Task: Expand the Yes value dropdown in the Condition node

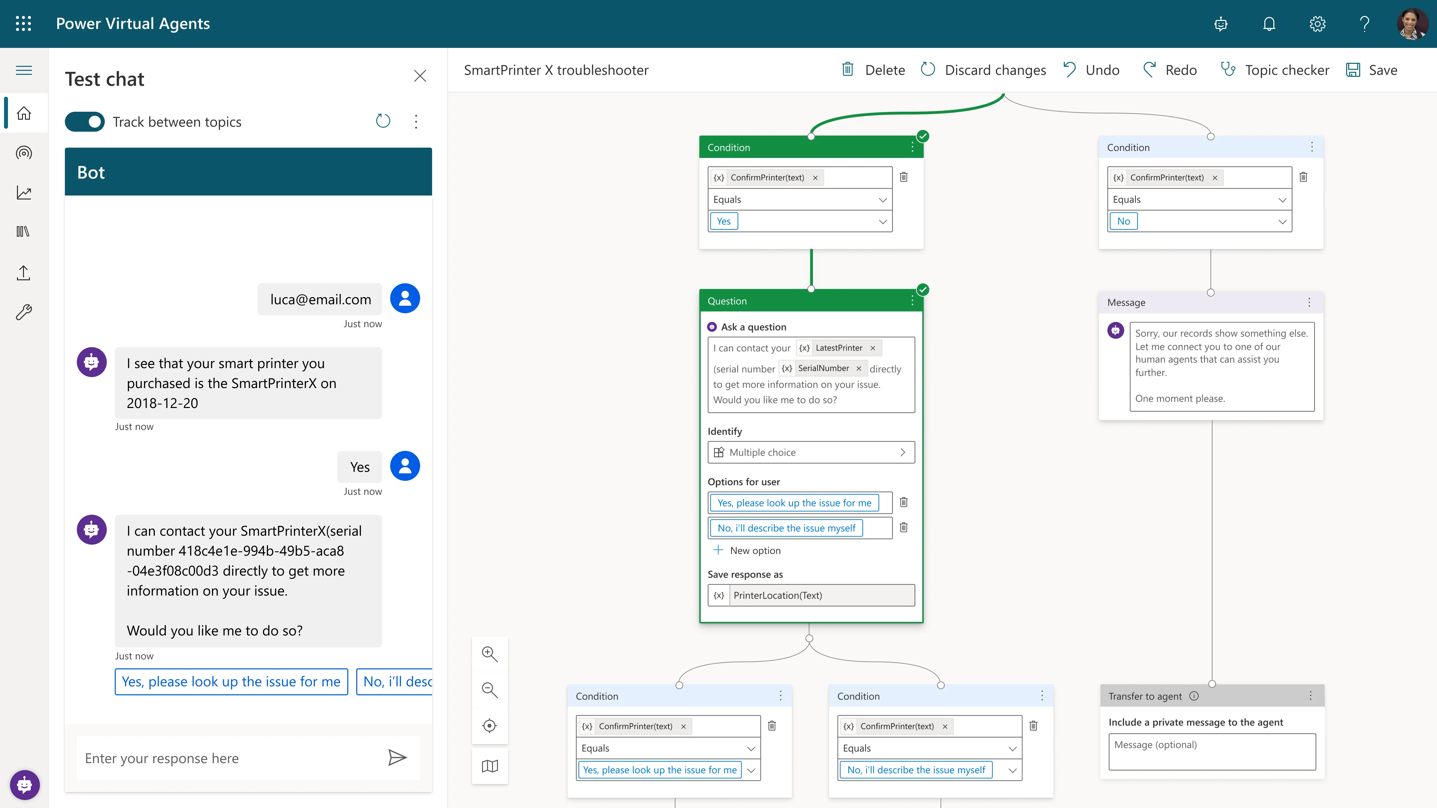Action: (x=883, y=221)
